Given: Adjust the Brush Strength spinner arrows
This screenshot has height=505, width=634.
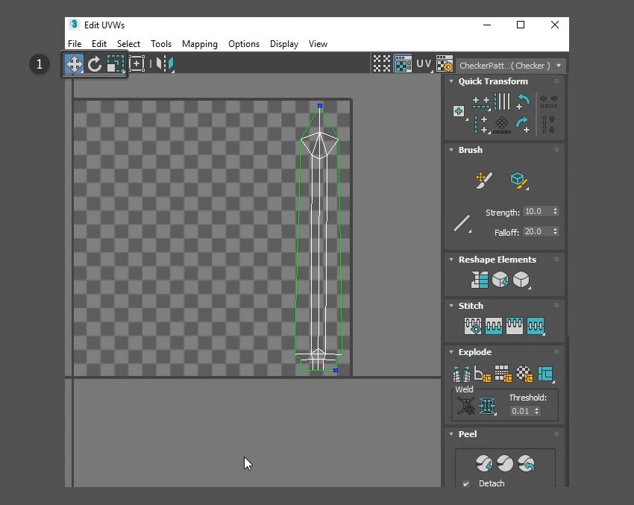Looking at the screenshot, I should point(555,212).
